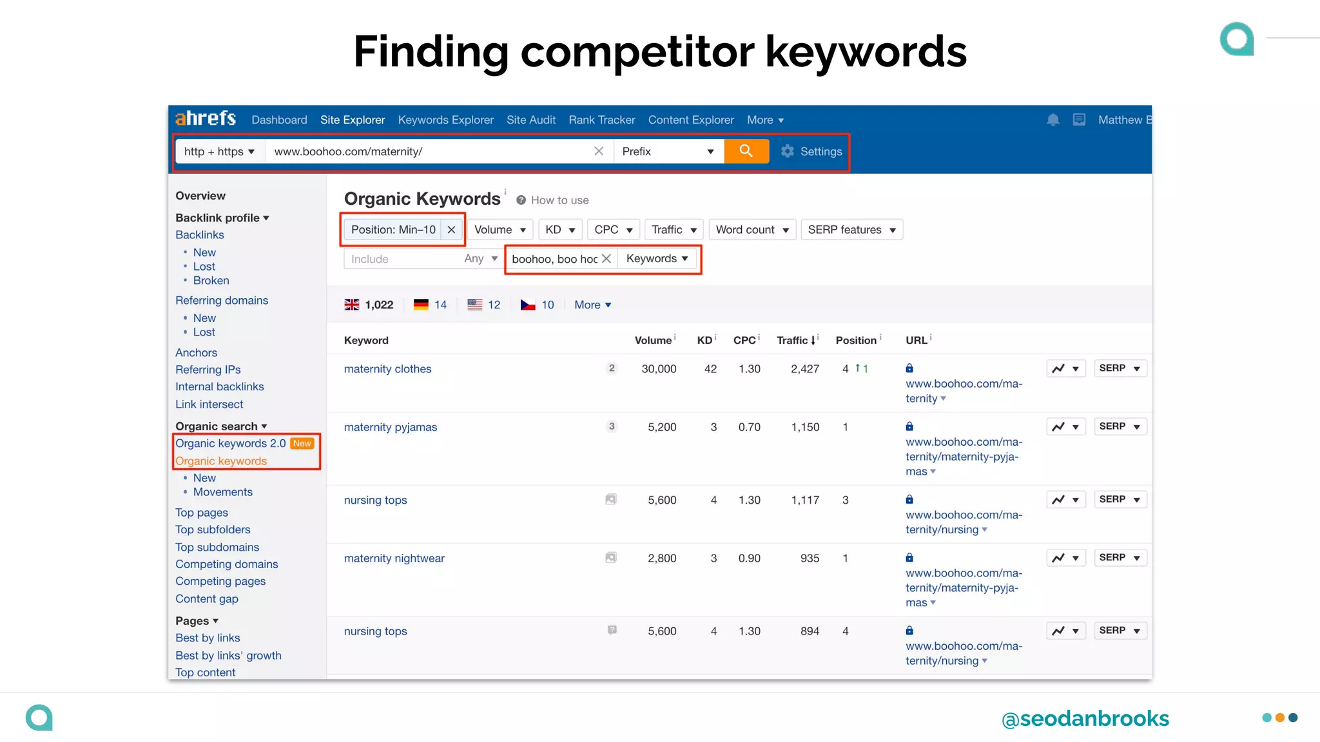Open Movements under Organic keywords
This screenshot has height=742, width=1320.
pyautogui.click(x=223, y=492)
